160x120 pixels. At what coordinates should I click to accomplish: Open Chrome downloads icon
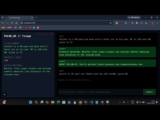(146, 23)
